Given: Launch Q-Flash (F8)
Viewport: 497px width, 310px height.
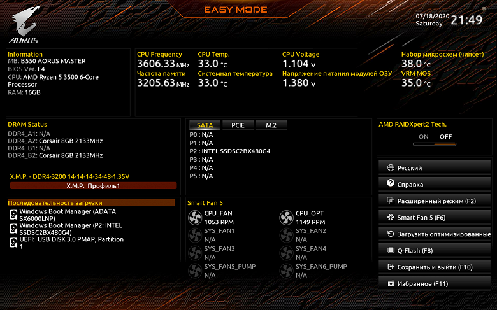Looking at the screenshot, I should (435, 250).
